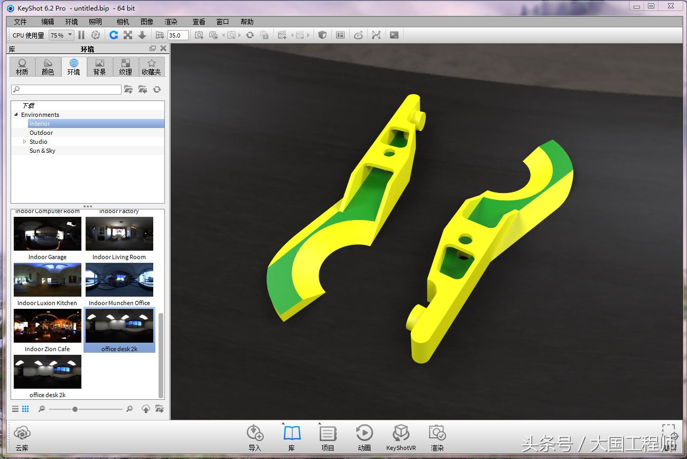
Task: Expand the Studio environments folder
Action: 24,141
